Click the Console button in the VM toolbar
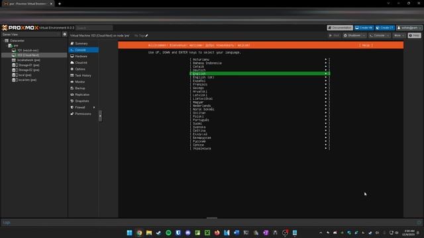Viewport: 424px width, 238px height. tap(377, 35)
